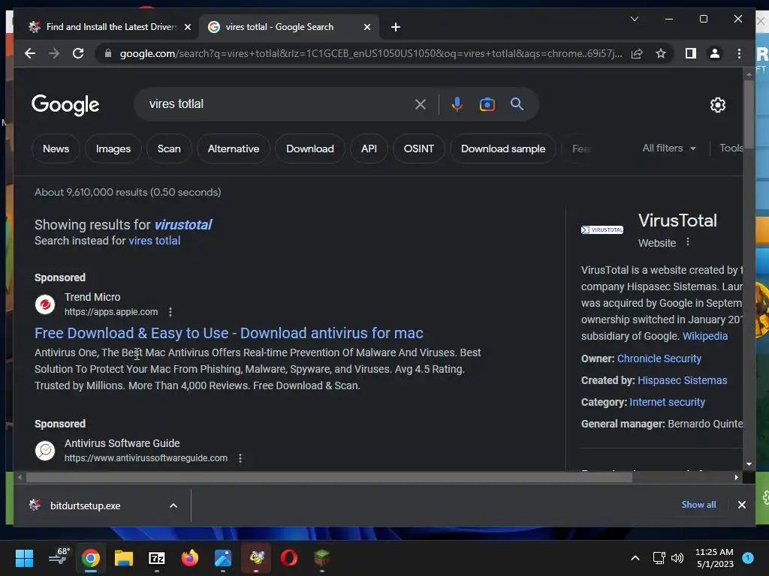The image size is (769, 576).
Task: Click the horizontal page scrollbar
Action: coord(329,477)
